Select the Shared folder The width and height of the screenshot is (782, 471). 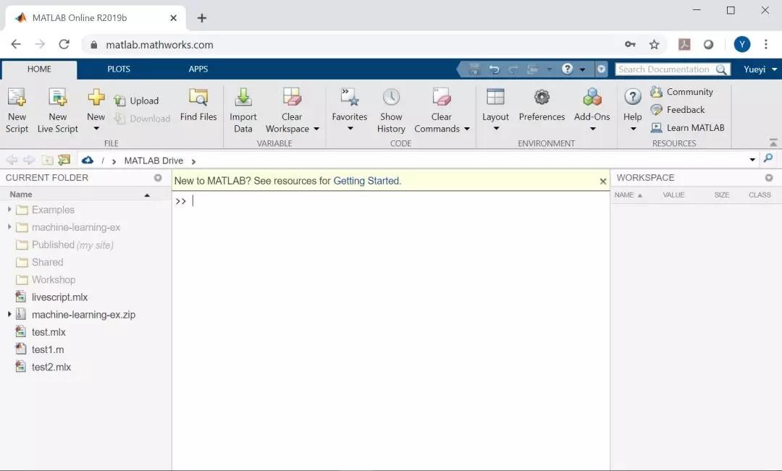point(39,262)
